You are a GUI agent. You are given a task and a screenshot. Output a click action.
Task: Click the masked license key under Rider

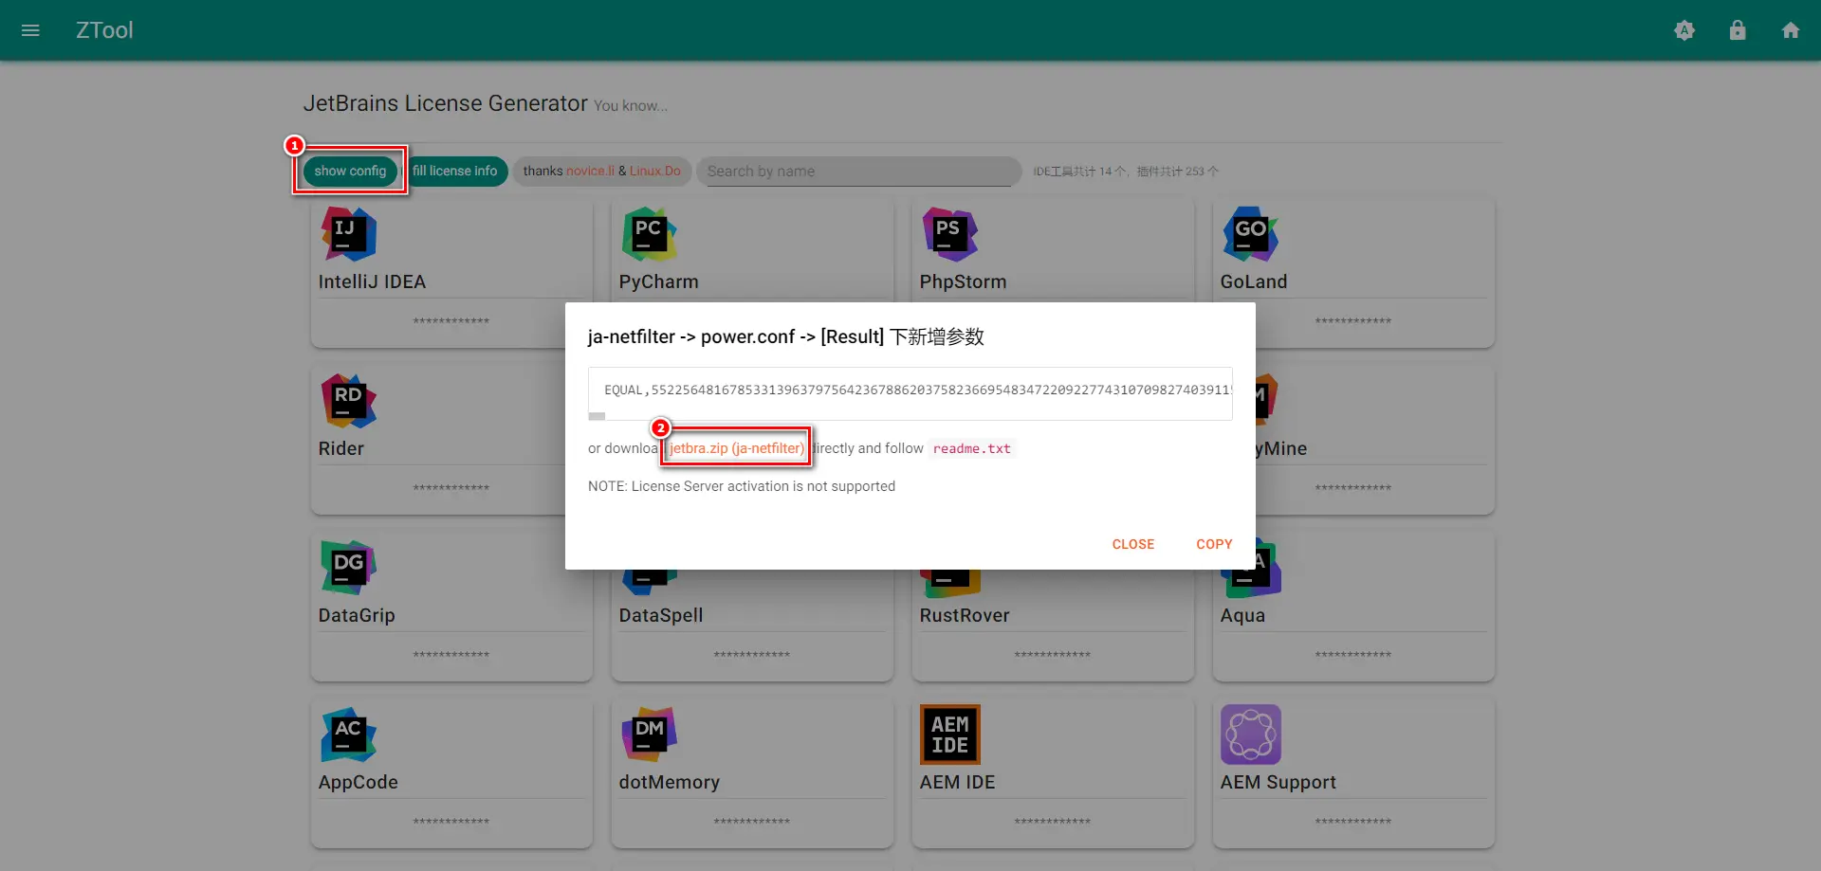[451, 488]
